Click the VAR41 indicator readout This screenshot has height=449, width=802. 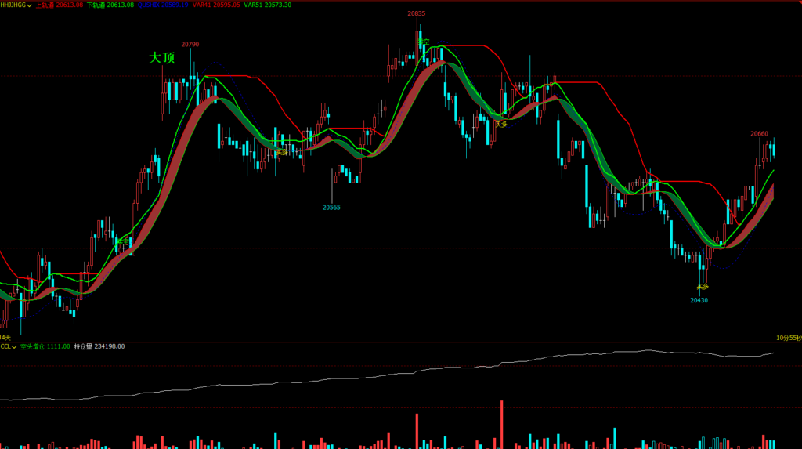[x=215, y=5]
